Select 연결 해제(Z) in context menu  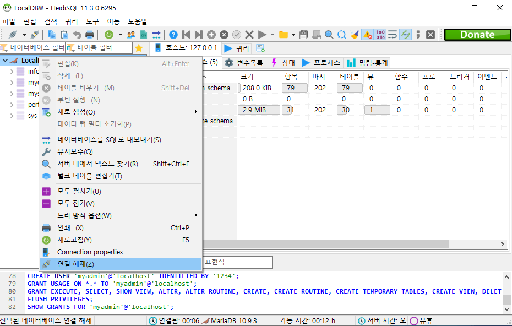(121, 264)
